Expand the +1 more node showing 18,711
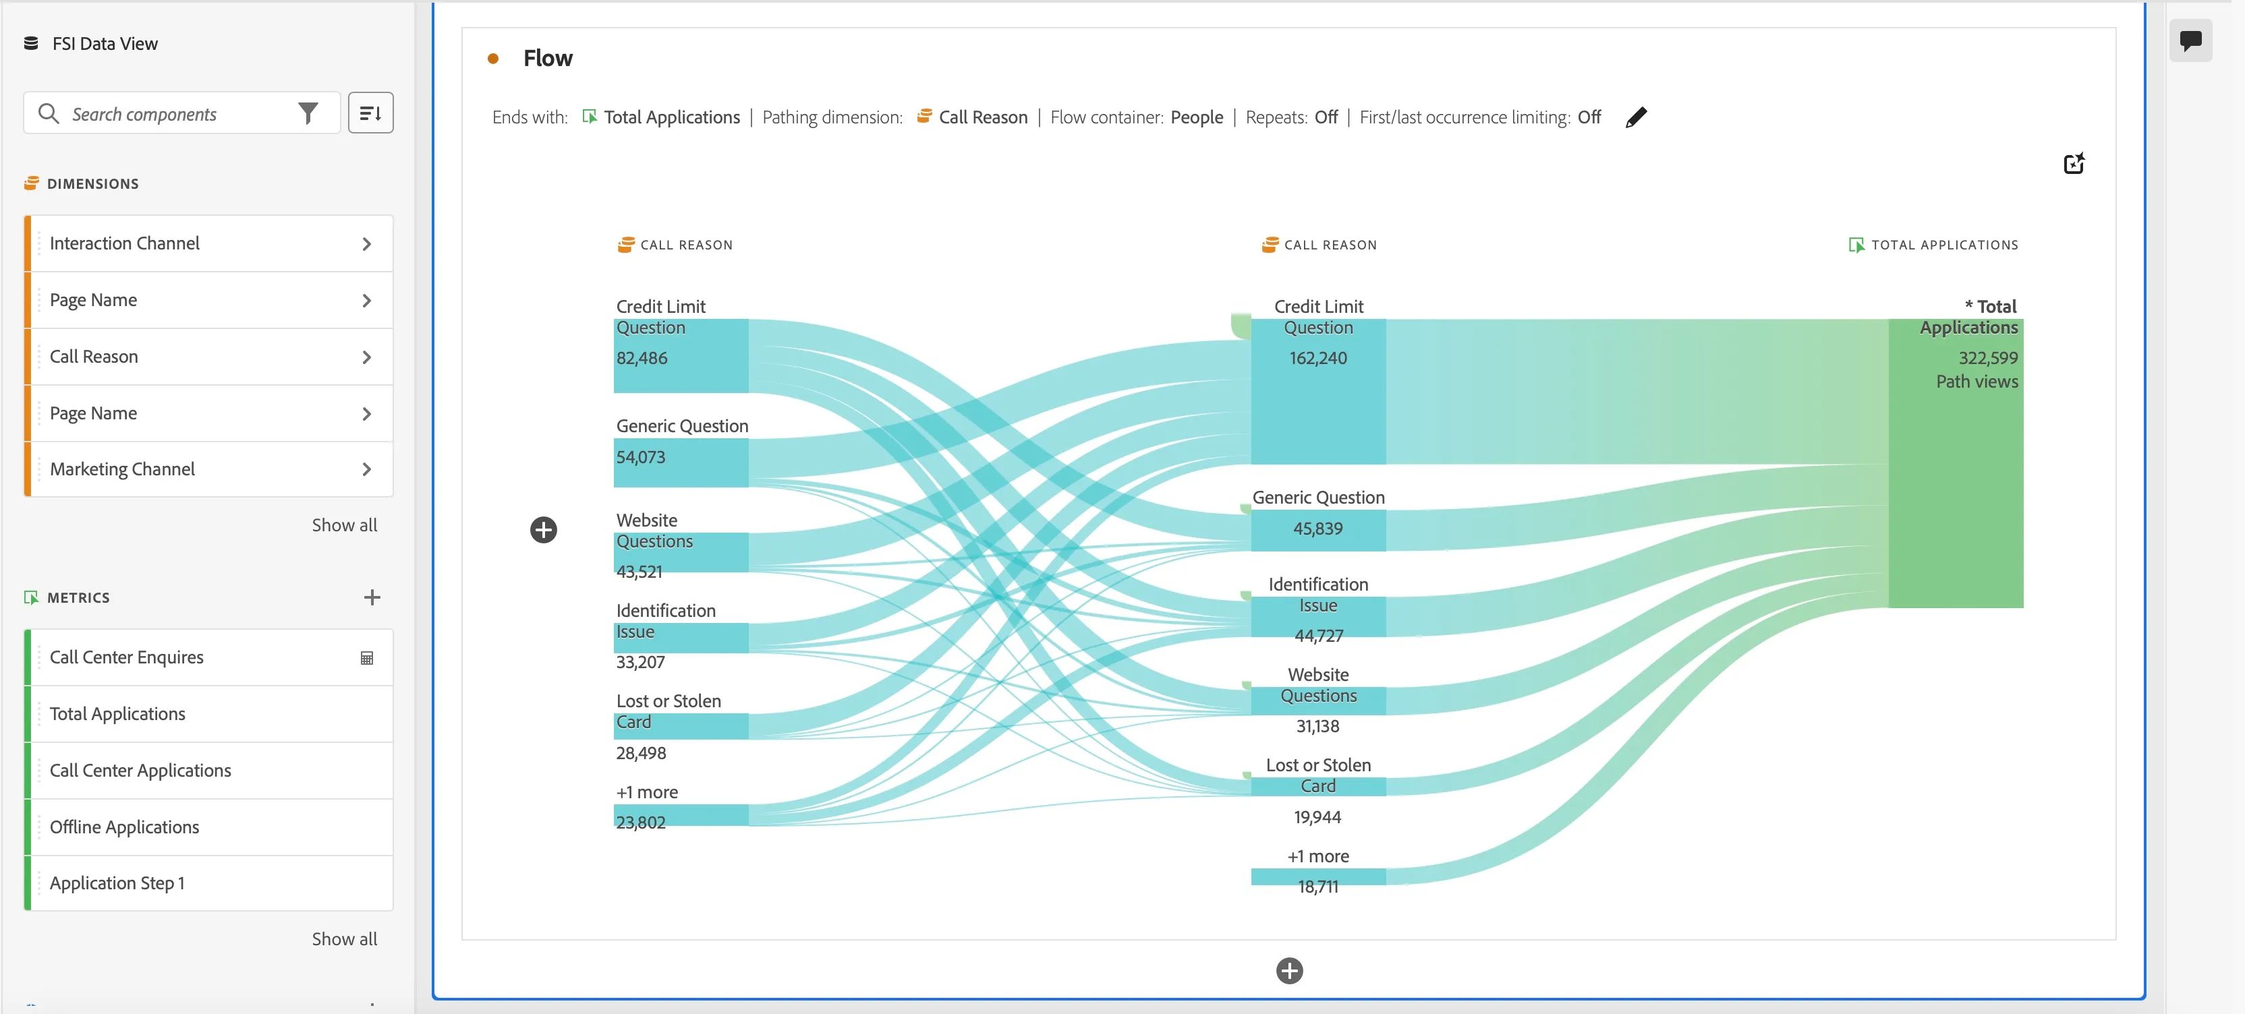Image resolution: width=2245 pixels, height=1014 pixels. (x=1317, y=877)
